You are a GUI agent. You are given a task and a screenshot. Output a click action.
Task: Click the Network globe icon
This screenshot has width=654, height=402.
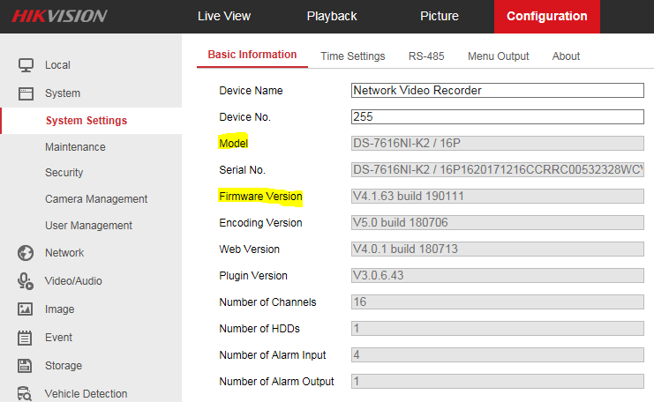click(26, 253)
